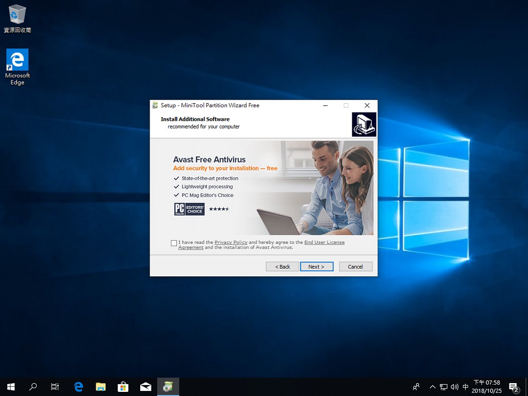This screenshot has height=396, width=528.
Task: Open Microsoft Store from the taskbar
Action: [123, 387]
